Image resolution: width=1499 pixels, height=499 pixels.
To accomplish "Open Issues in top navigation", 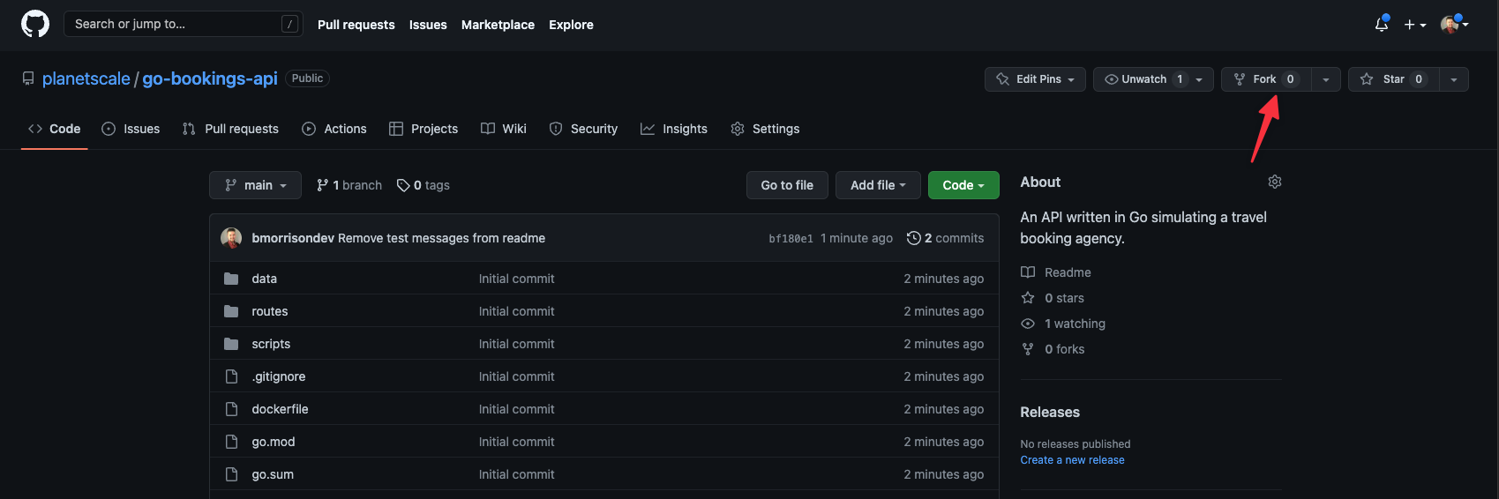I will 428,25.
